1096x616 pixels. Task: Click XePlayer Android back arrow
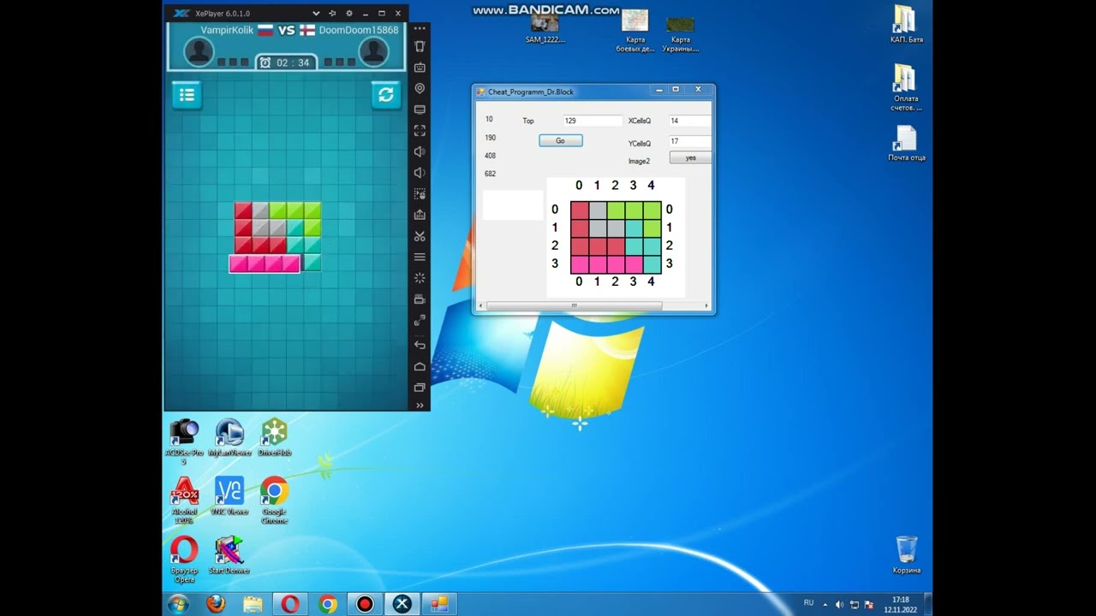tap(420, 345)
